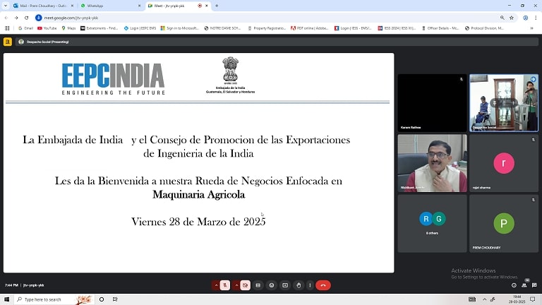542x305 pixels.
Task: Unmute the microphone in Meet
Action: (224, 285)
